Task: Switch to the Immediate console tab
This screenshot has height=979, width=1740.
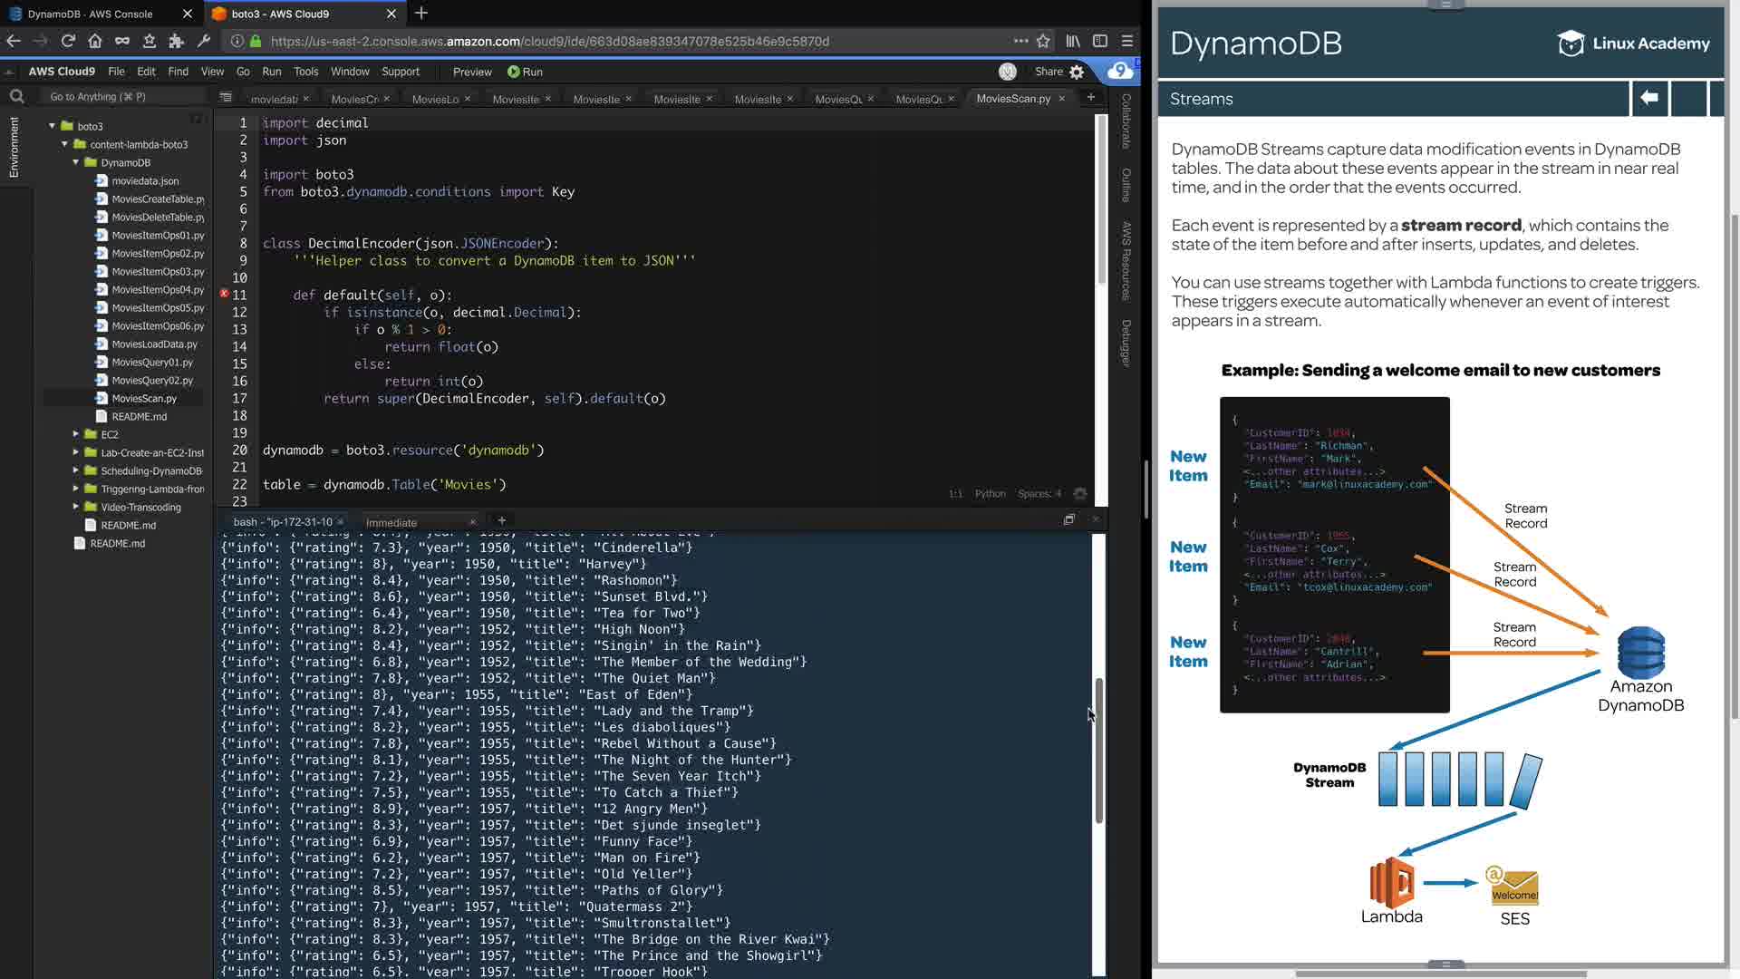Action: [391, 522]
